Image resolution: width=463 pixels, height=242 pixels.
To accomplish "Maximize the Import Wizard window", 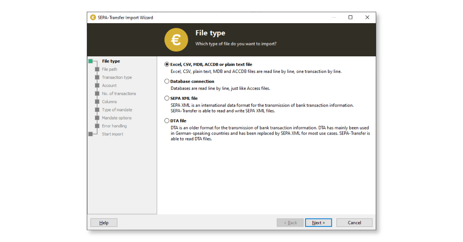I will (x=350, y=17).
